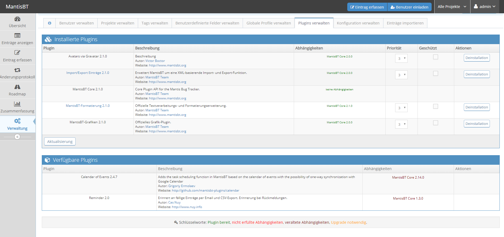Screen dimensions: 504x237
Task: Click the info icon tab in management tabs
Action: 49,23
